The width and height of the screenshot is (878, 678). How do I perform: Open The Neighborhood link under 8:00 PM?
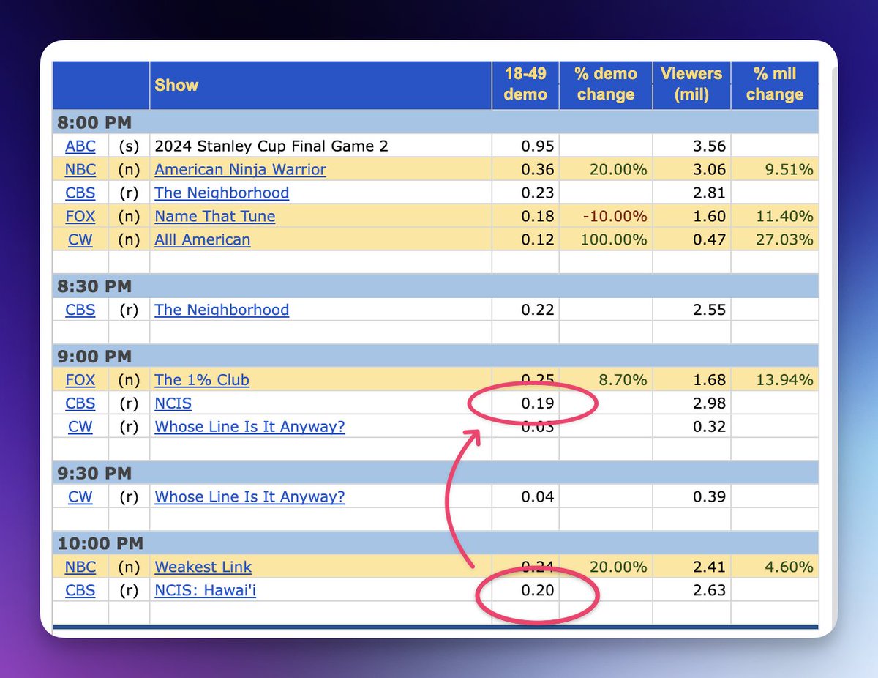point(222,193)
